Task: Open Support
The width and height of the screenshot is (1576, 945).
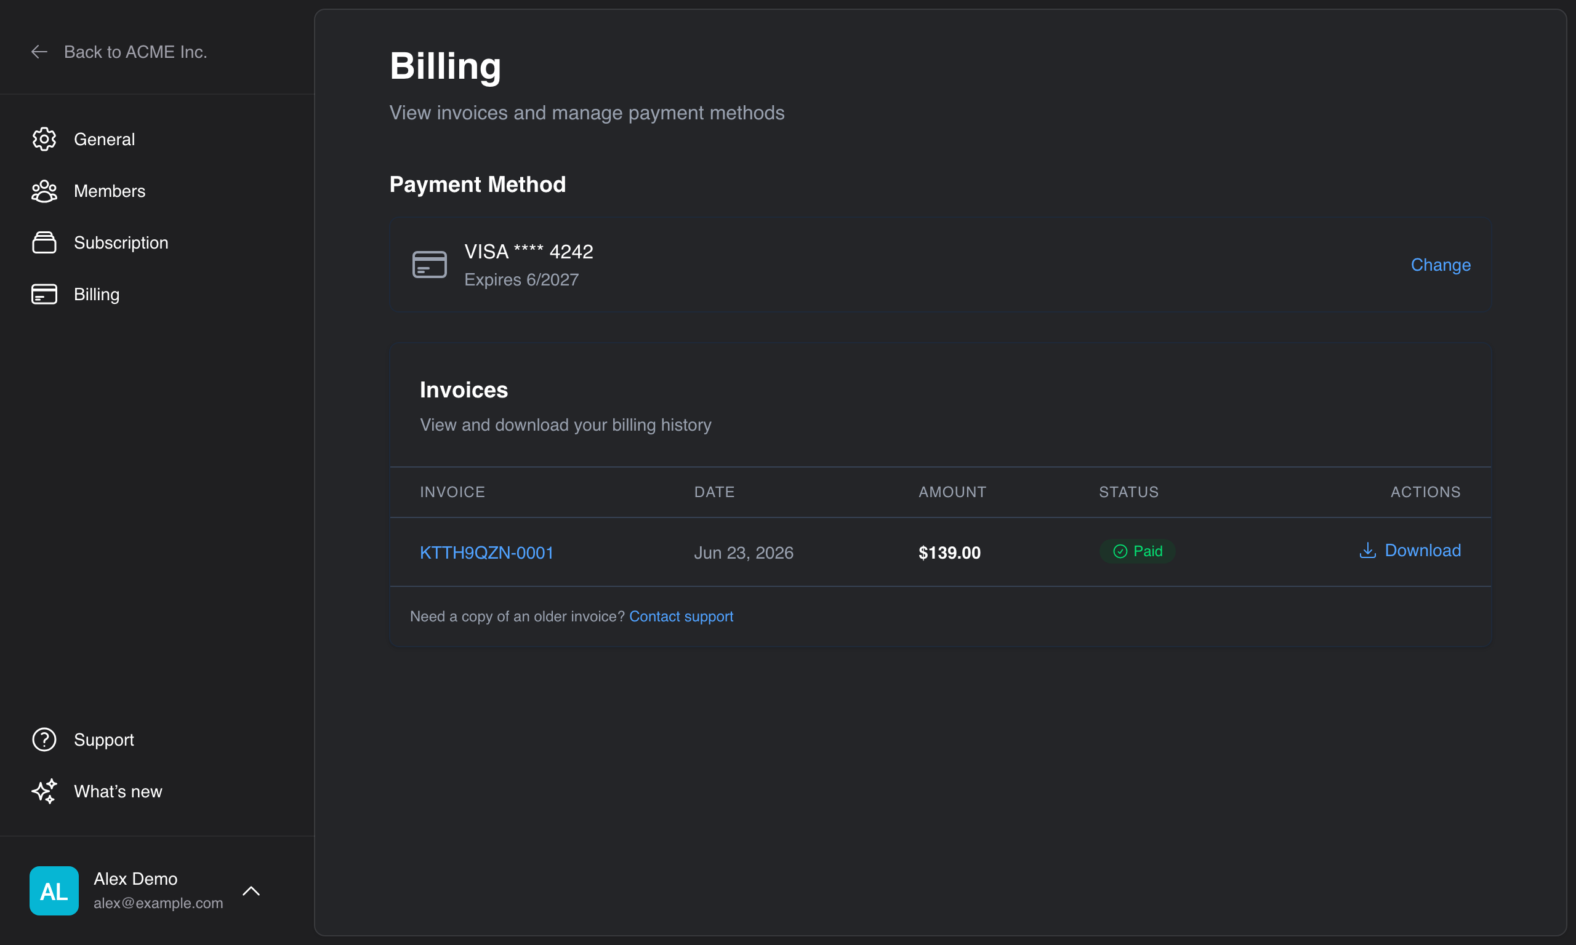Action: pos(104,740)
